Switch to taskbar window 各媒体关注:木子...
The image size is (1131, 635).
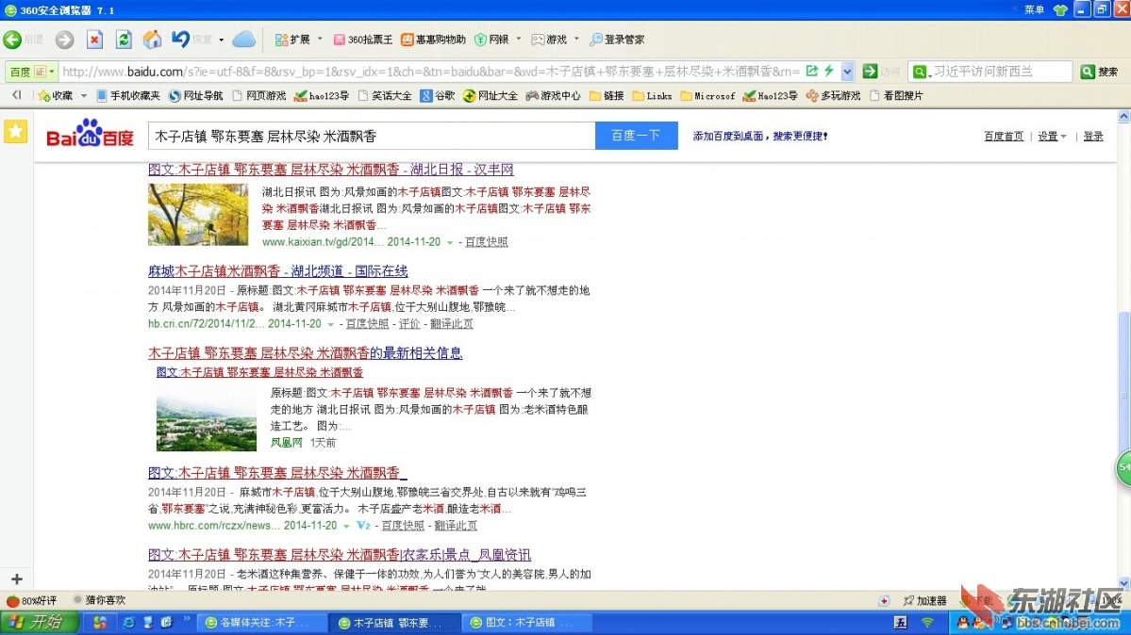[261, 623]
